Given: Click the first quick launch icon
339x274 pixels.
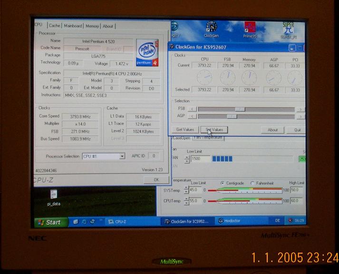Looking at the screenshot, I should click(76, 222).
